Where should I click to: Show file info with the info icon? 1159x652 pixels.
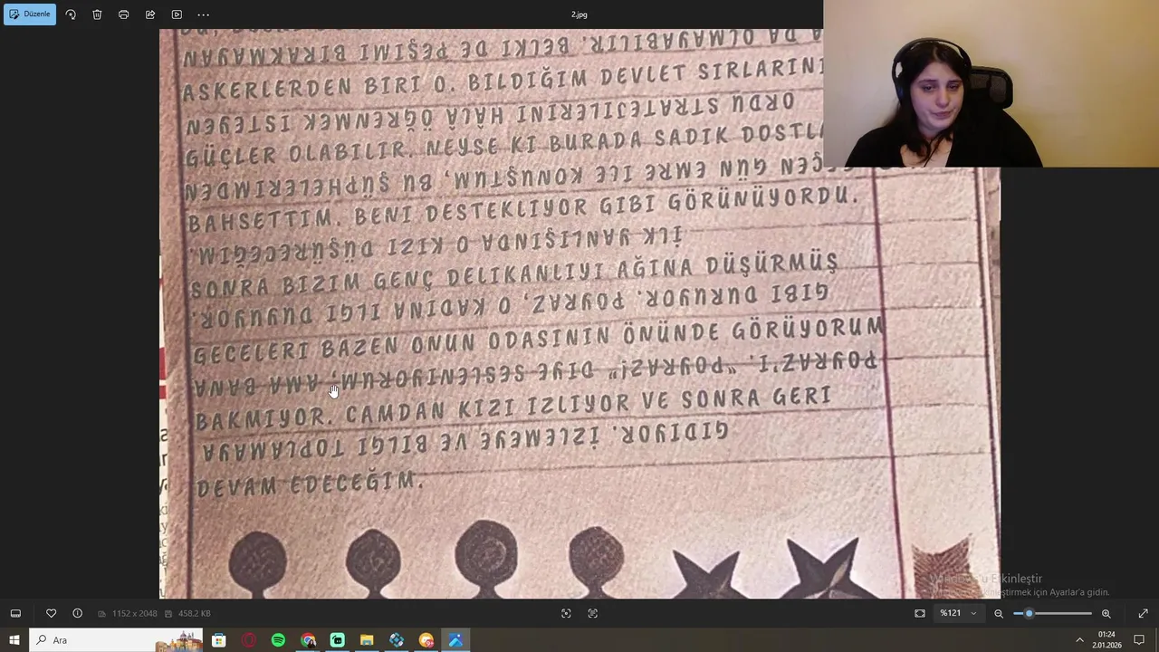[77, 613]
